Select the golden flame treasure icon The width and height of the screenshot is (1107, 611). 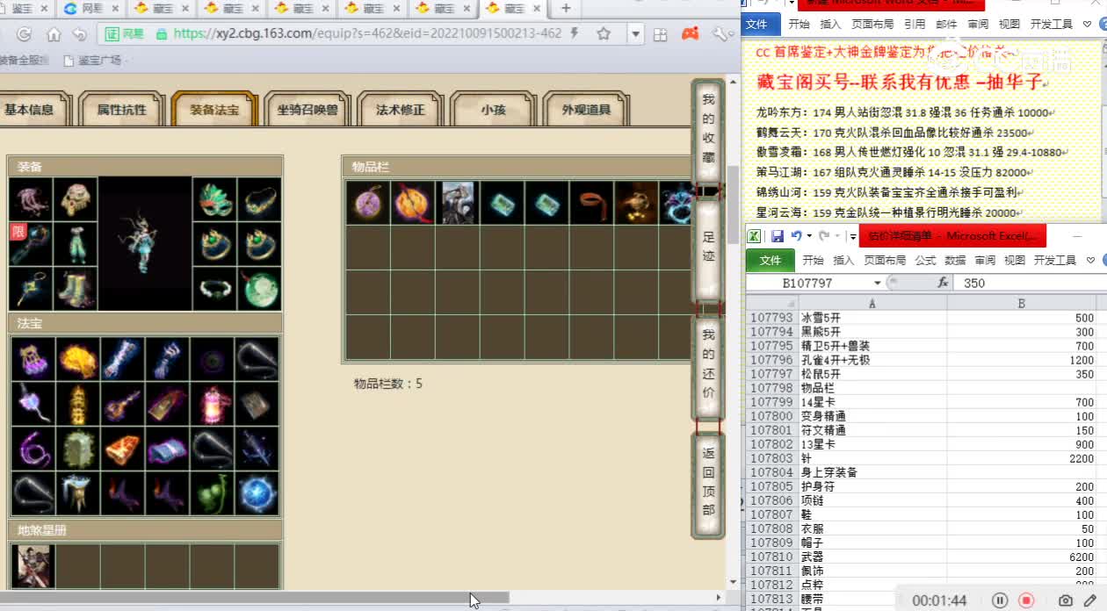pos(78,359)
